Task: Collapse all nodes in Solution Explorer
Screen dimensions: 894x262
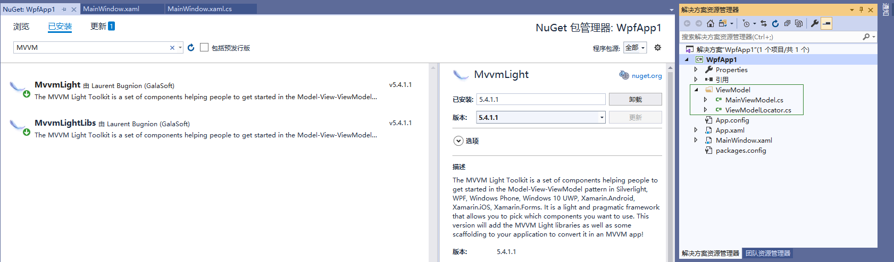Action: pyautogui.click(x=787, y=23)
